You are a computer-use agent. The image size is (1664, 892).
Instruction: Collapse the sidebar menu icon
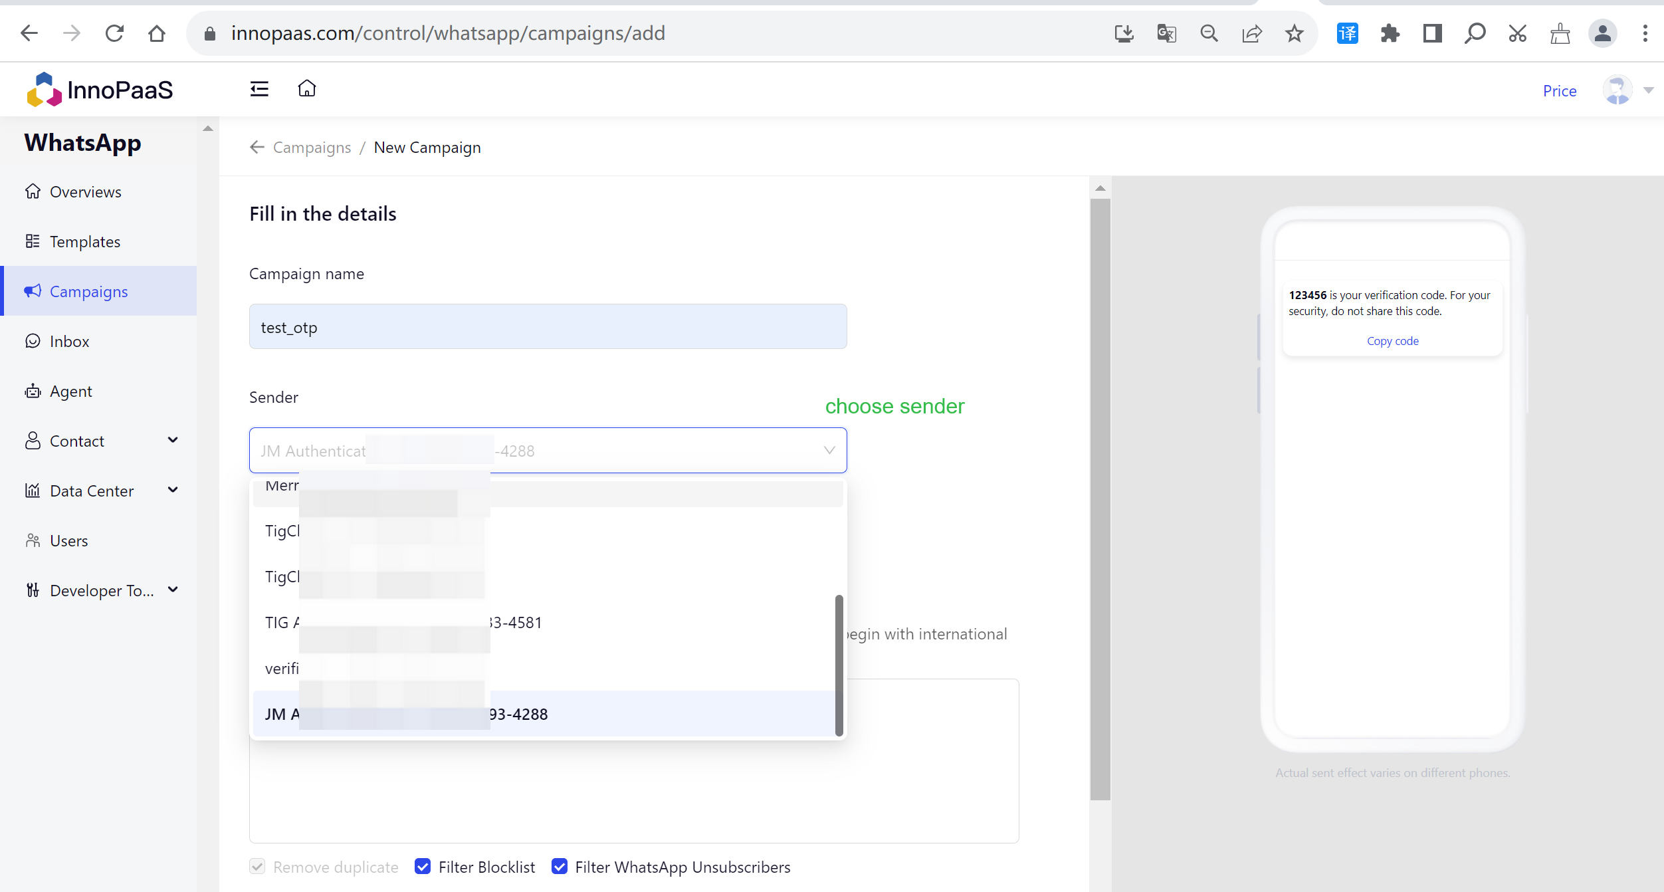(259, 89)
